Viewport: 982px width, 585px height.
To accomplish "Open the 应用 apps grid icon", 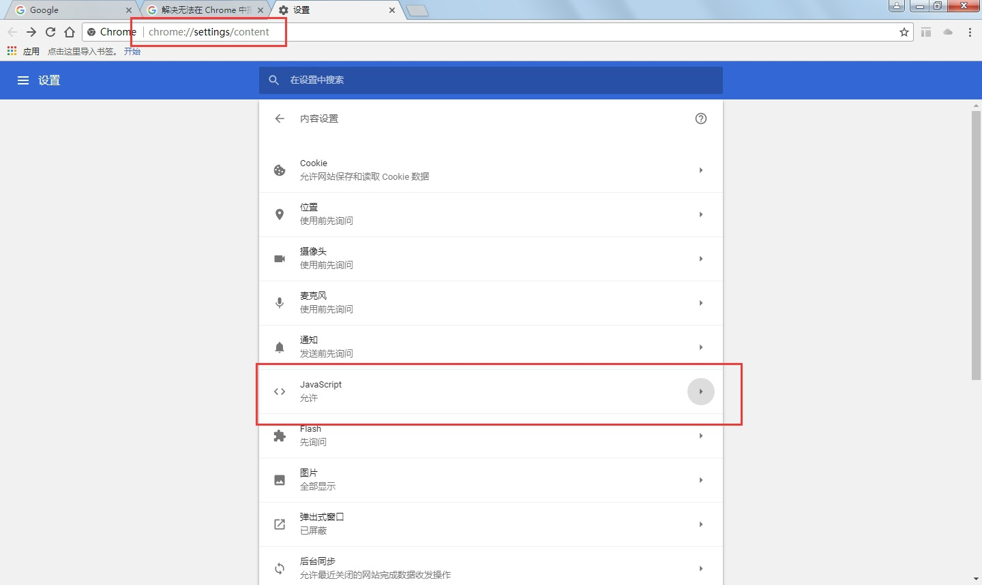I will (12, 51).
